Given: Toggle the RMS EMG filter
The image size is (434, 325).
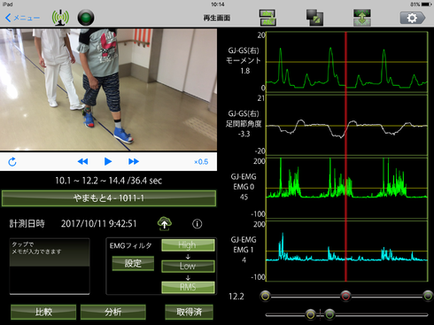Looking at the screenshot, I should [x=188, y=287].
